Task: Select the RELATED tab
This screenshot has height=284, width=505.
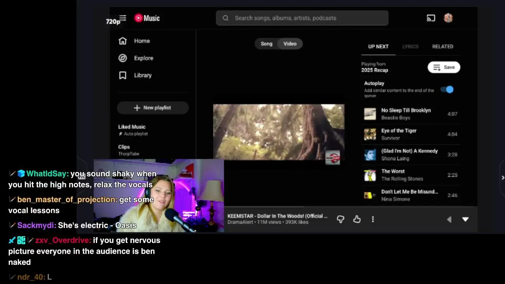Action: [443, 47]
